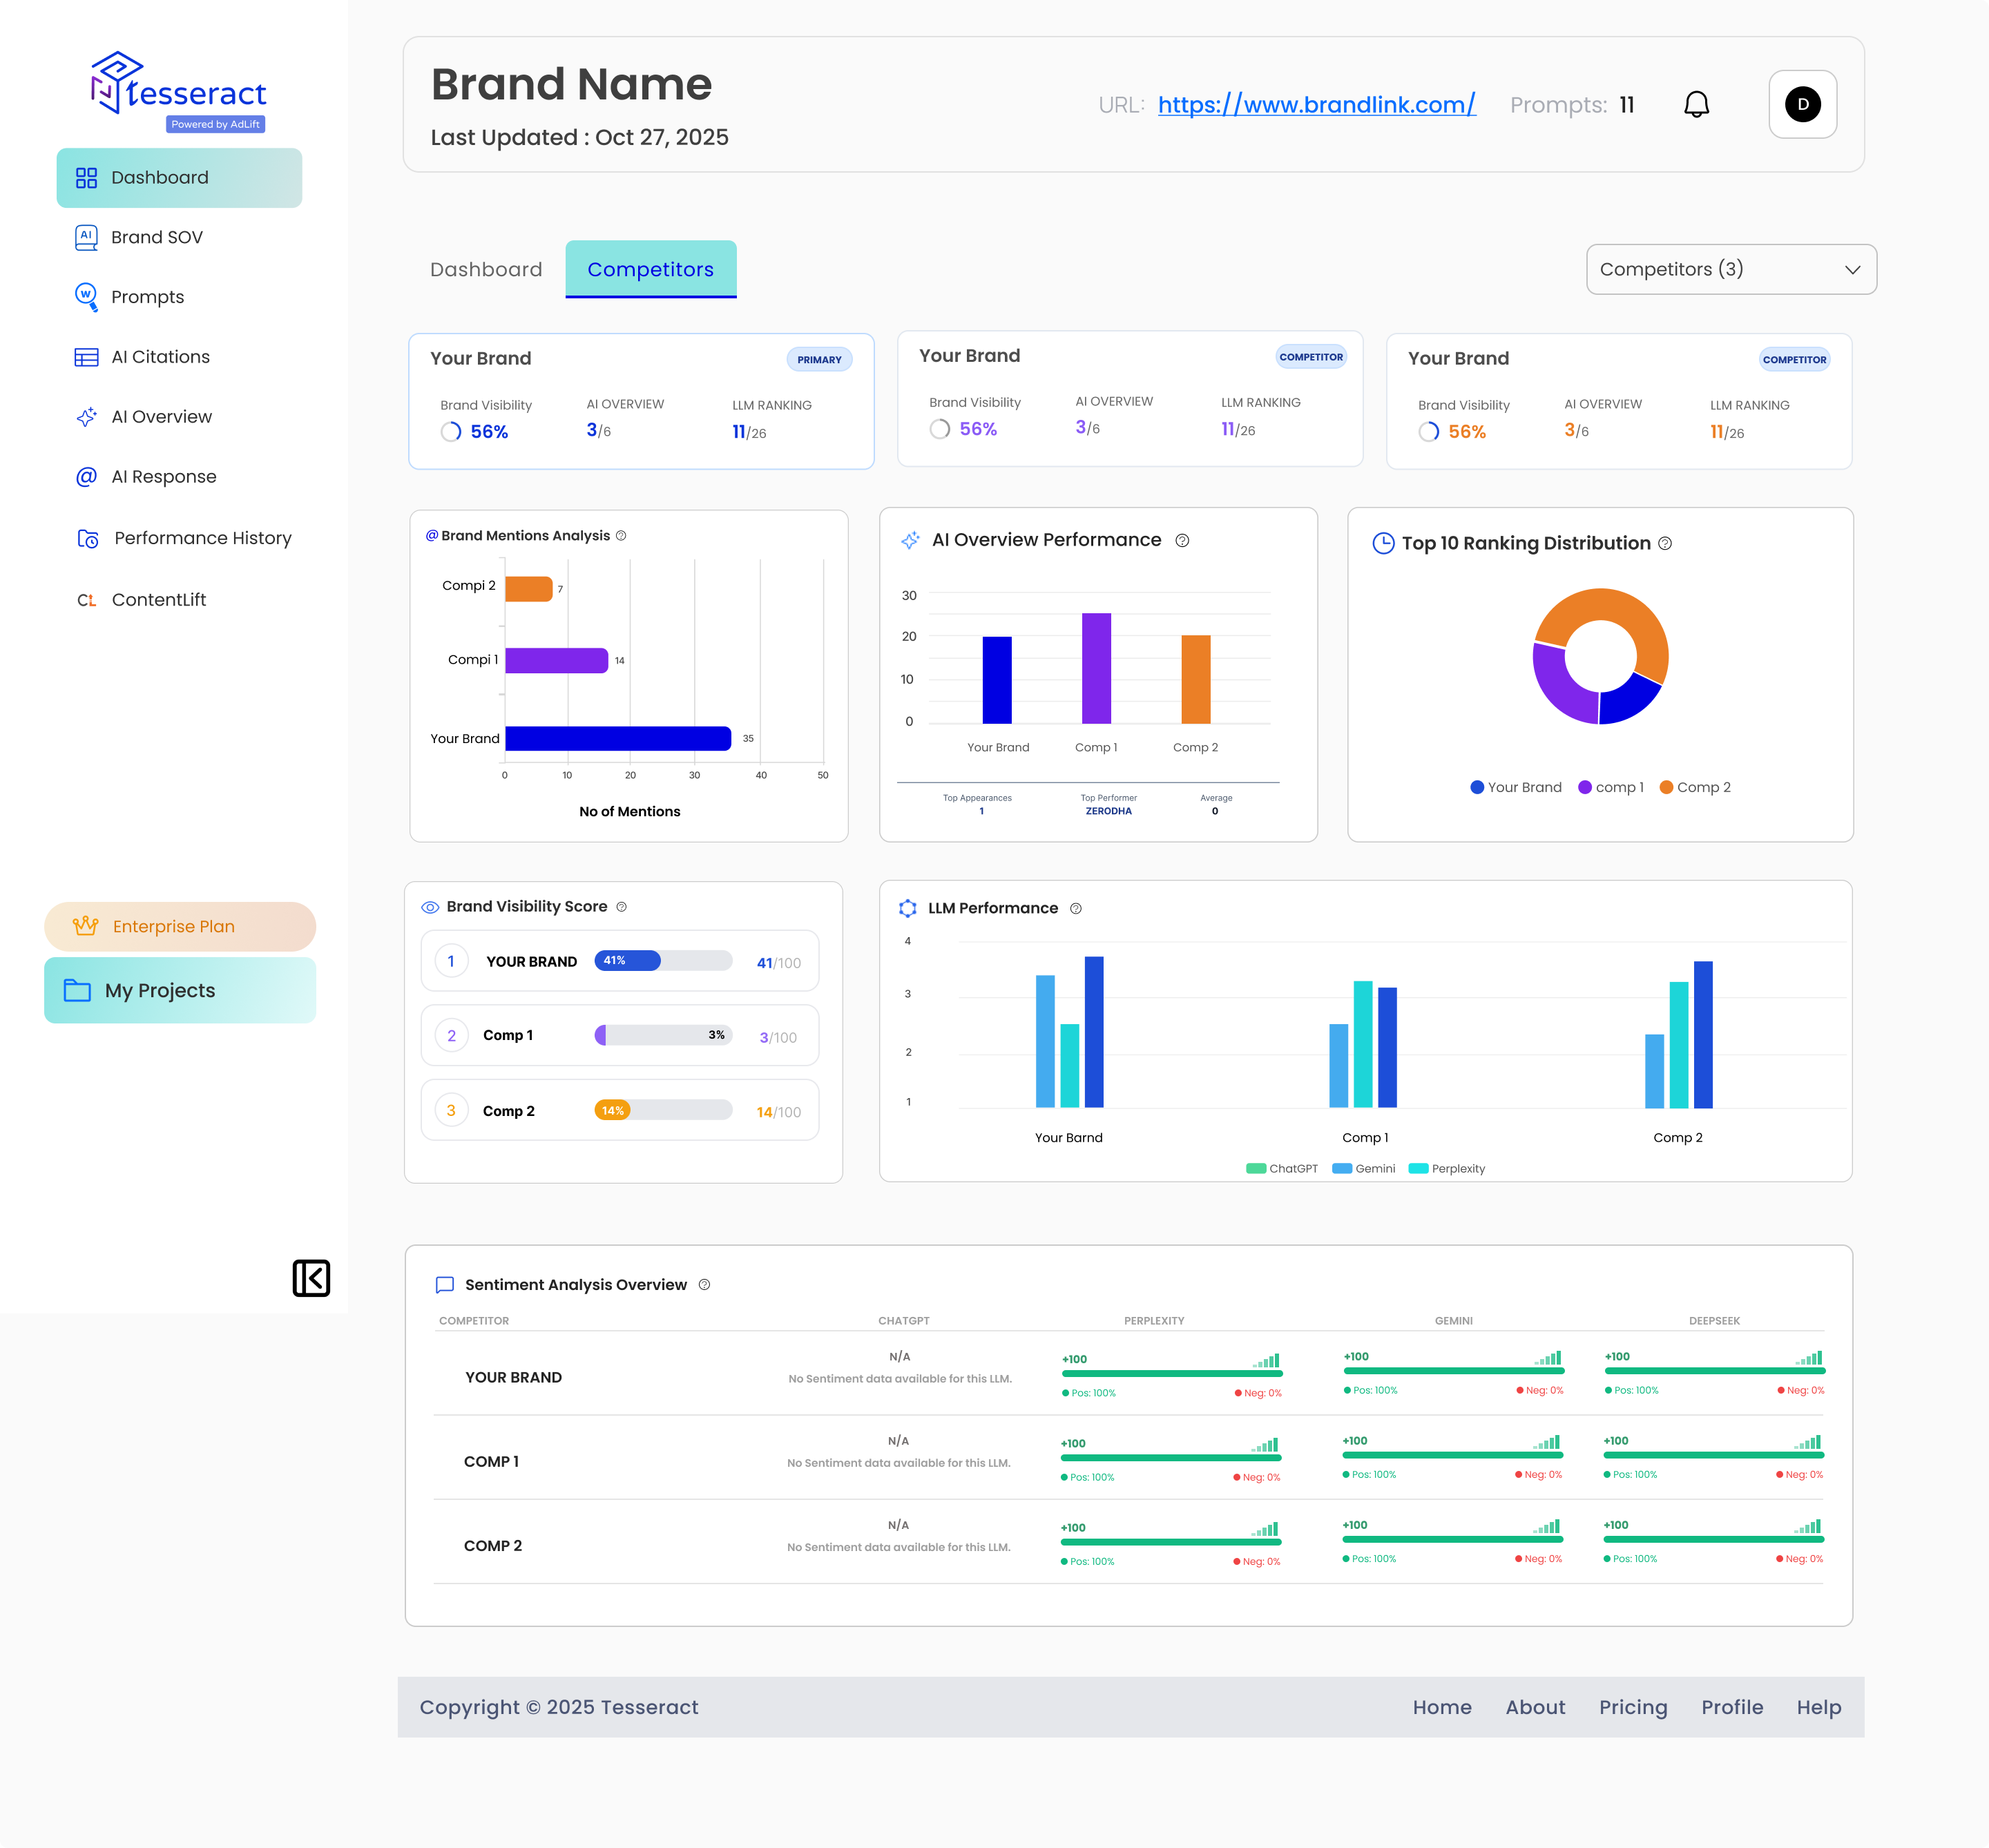This screenshot has width=1989, height=1848.
Task: Click the help icon beside AI Overview Performance
Action: 1182,541
